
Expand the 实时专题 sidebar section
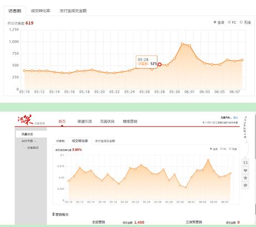29,141
